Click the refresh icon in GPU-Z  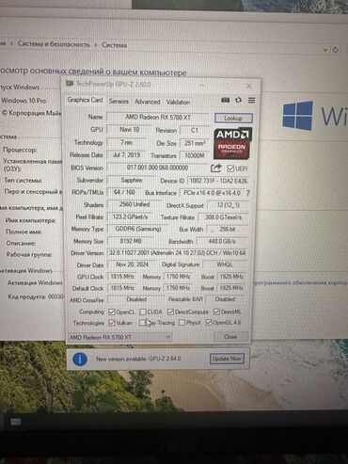tap(239, 100)
